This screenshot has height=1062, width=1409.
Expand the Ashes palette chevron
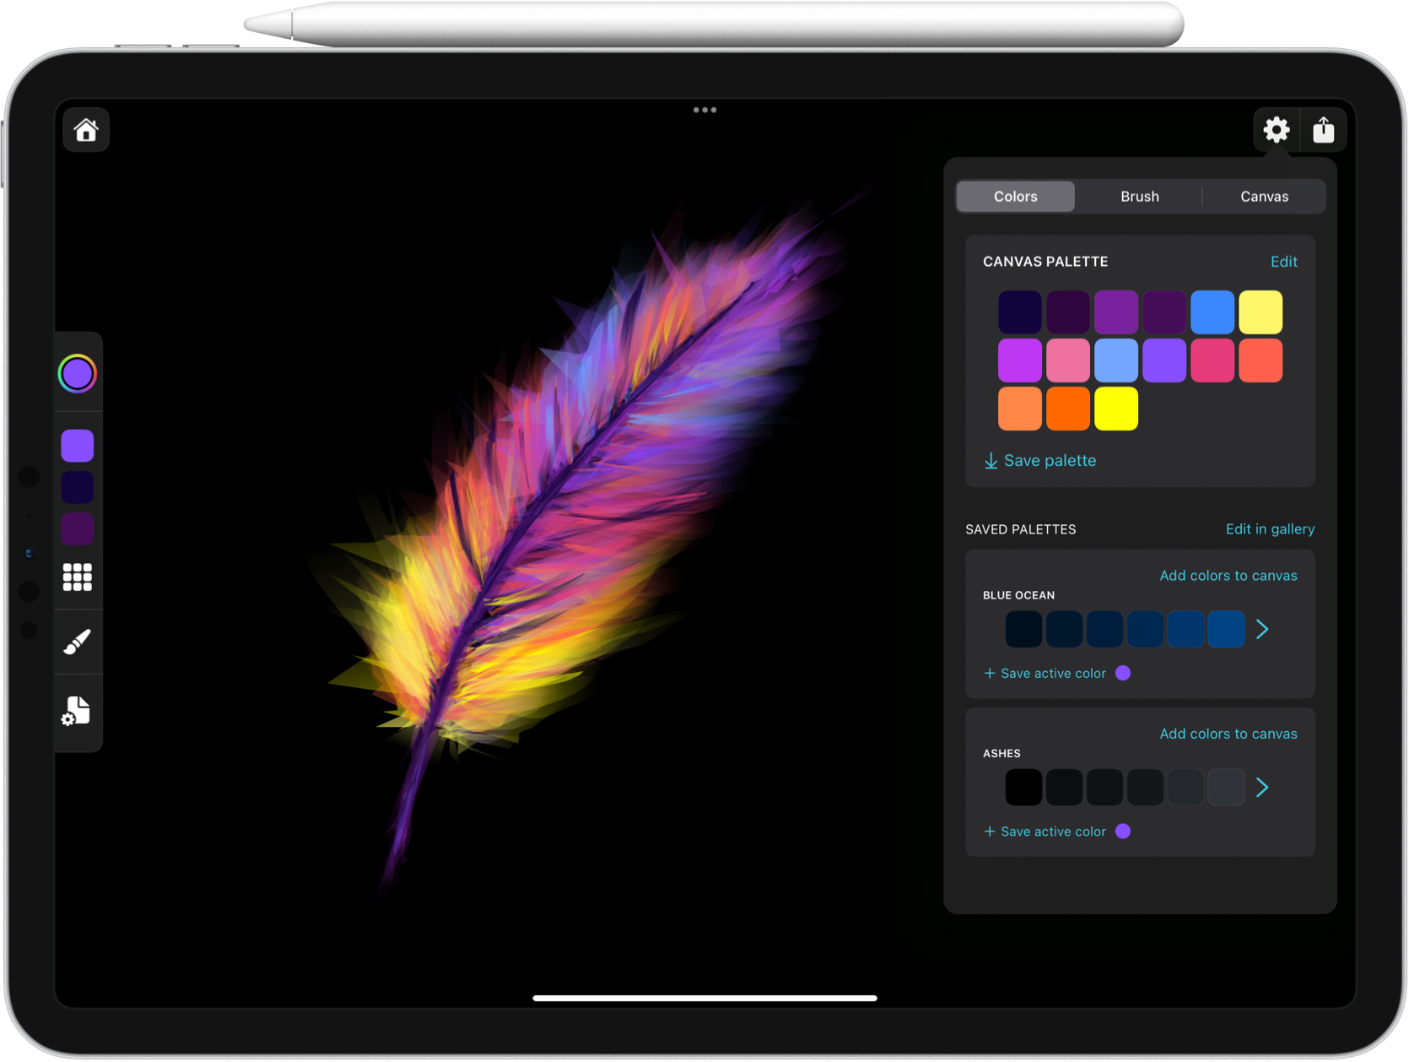pyautogui.click(x=1262, y=788)
